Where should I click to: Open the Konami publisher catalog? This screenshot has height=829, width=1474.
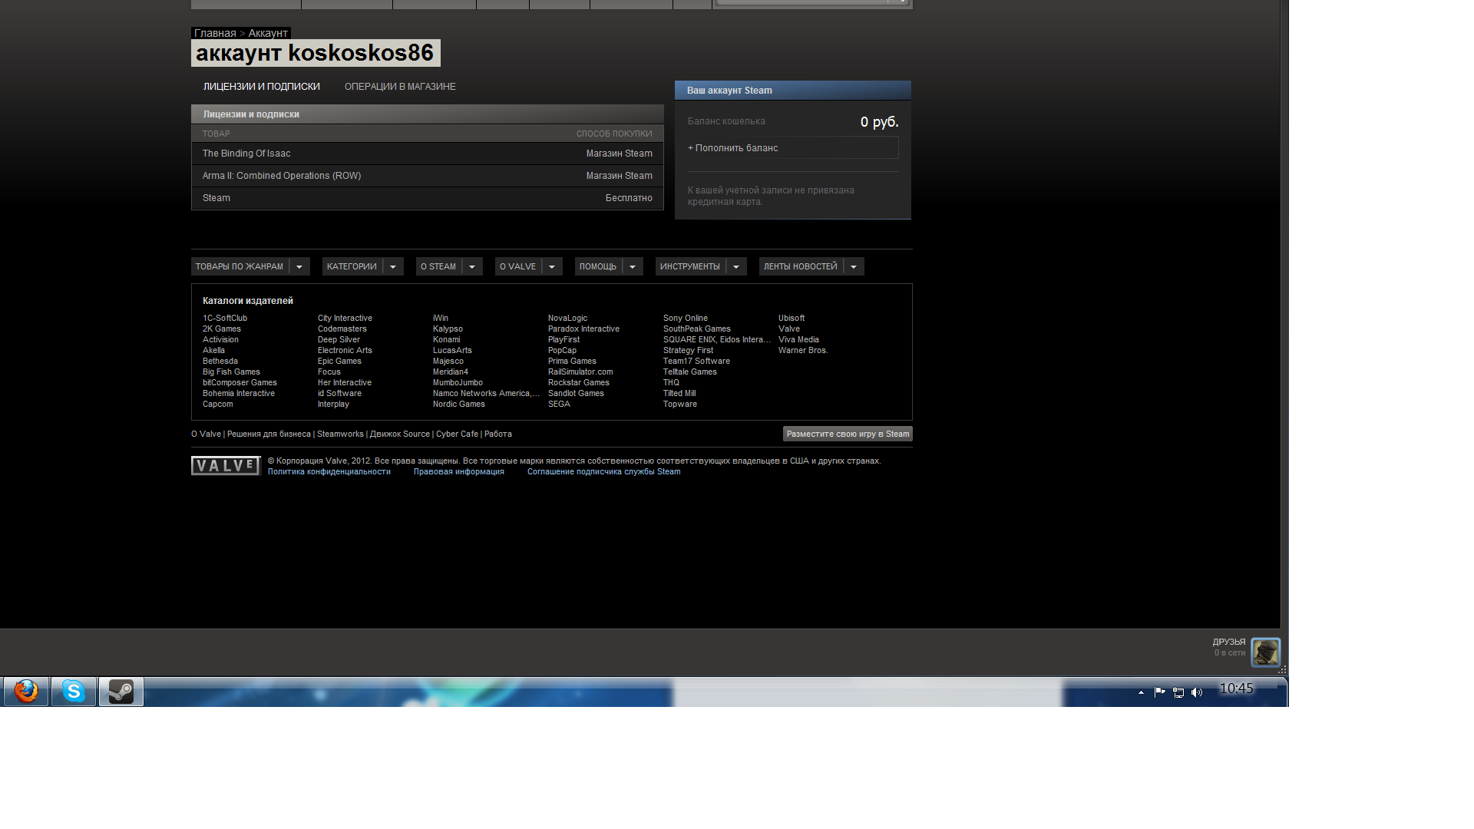coord(447,339)
